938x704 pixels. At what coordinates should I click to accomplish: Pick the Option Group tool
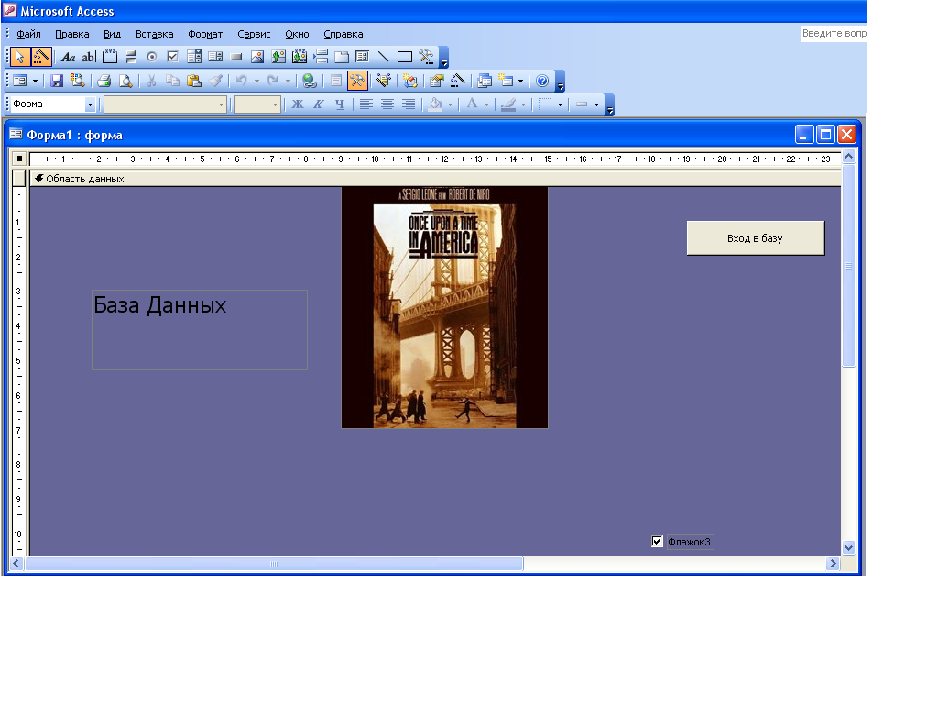click(x=110, y=57)
